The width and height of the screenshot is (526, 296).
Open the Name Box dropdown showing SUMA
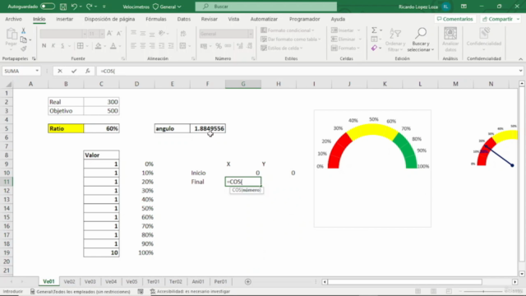click(37, 71)
